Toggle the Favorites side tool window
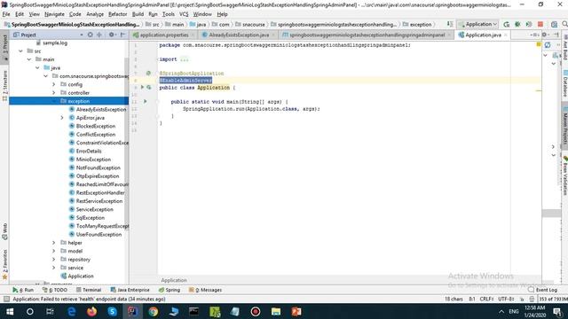The width and height of the screenshot is (568, 319). 4,265
